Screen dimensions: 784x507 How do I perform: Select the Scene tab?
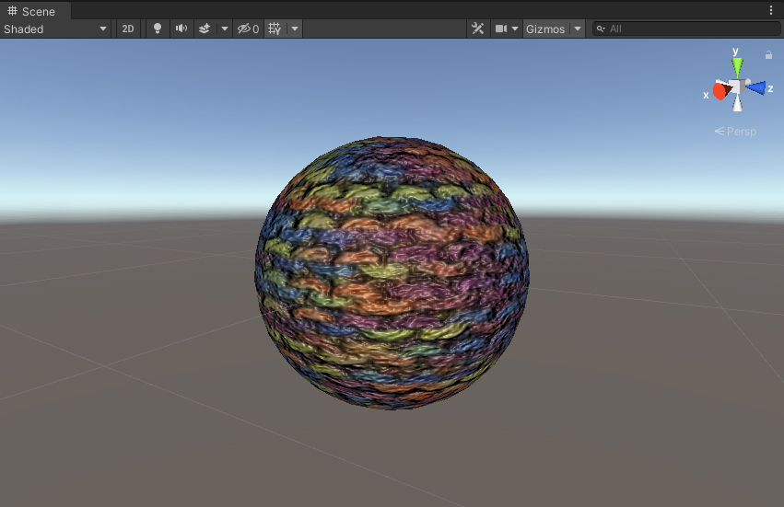click(33, 11)
